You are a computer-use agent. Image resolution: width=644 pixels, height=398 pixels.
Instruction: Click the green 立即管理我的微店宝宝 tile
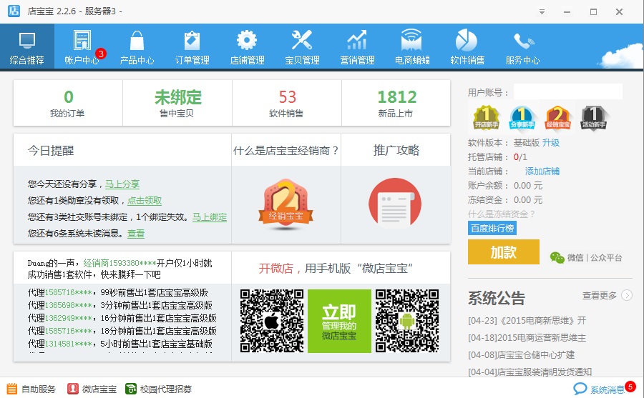(339, 321)
